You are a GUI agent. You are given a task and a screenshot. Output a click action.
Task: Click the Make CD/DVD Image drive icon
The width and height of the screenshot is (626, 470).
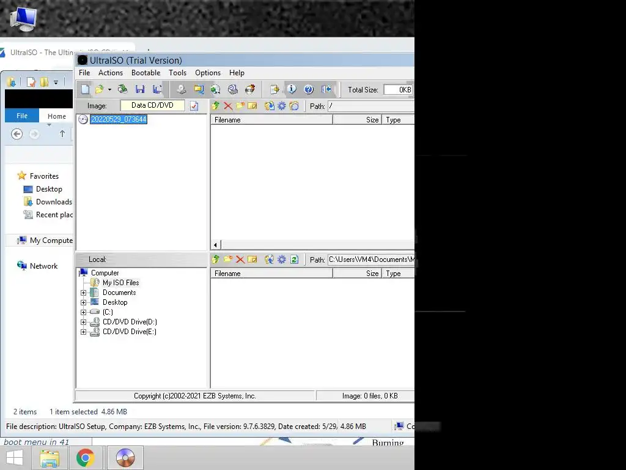click(x=181, y=89)
